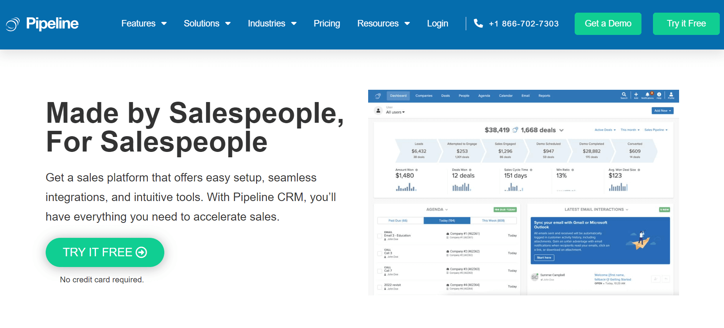The height and width of the screenshot is (328, 724).
Task: Click the Amount Won bar chart
Action: click(406, 187)
